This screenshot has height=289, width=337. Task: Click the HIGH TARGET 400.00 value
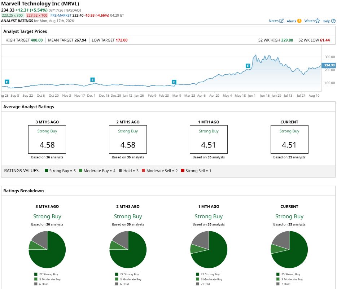(x=37, y=40)
